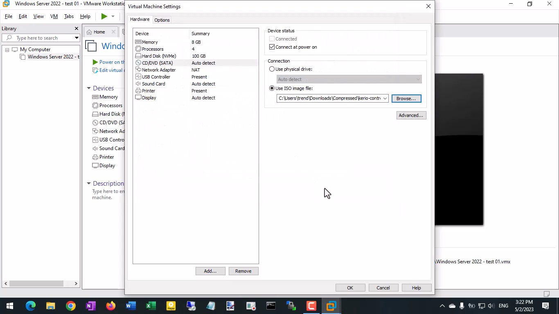
Task: Click the Add... hardware button
Action: pyautogui.click(x=210, y=271)
